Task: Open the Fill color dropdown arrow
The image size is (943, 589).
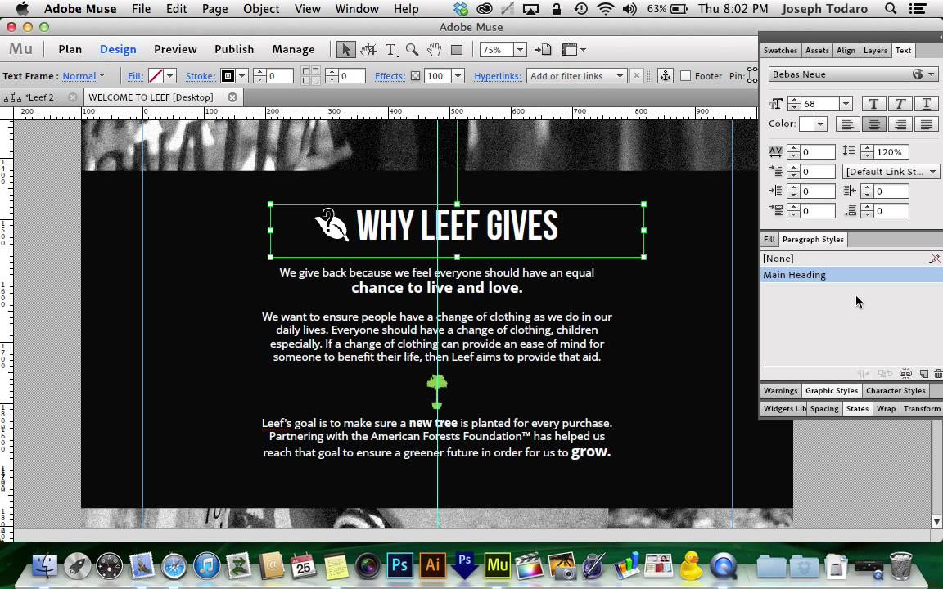Action: tap(169, 76)
